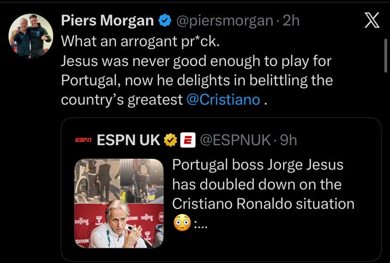Open the Piers Morgan display name
The width and height of the screenshot is (390, 263).
[107, 20]
